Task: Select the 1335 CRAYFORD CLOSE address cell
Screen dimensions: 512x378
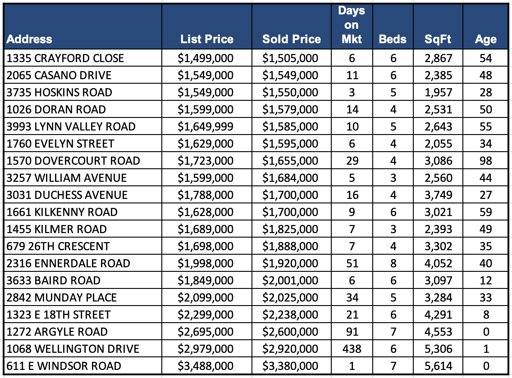Action: (65, 58)
